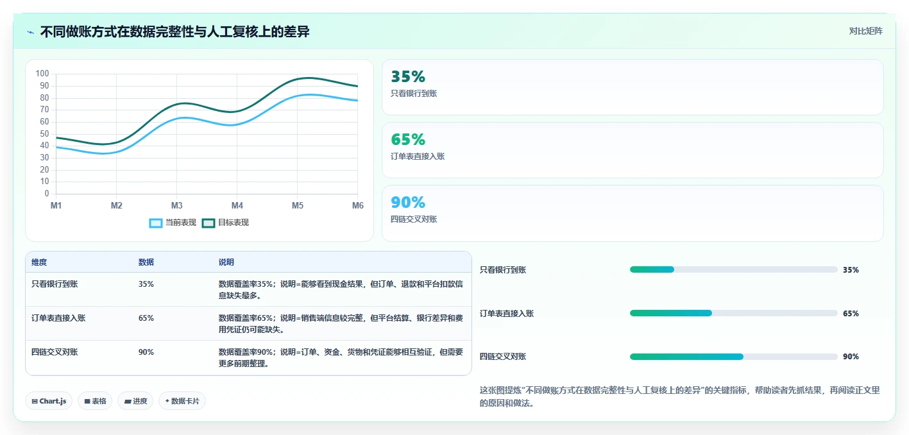Click the Chart.js tag
The width and height of the screenshot is (909, 435).
49,401
